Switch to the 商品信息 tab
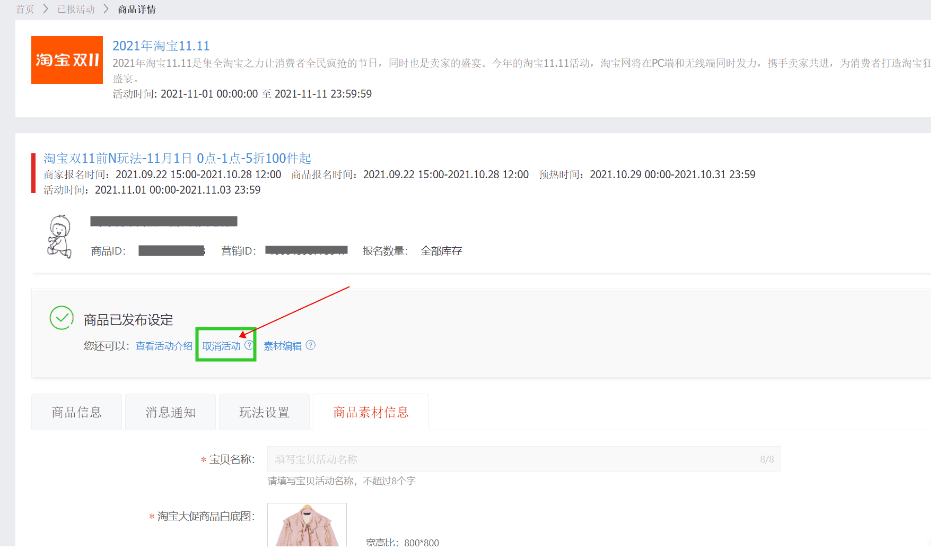 click(x=76, y=412)
